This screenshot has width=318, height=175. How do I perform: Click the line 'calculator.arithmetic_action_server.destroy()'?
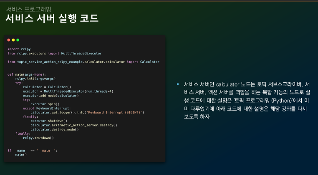[74, 125]
